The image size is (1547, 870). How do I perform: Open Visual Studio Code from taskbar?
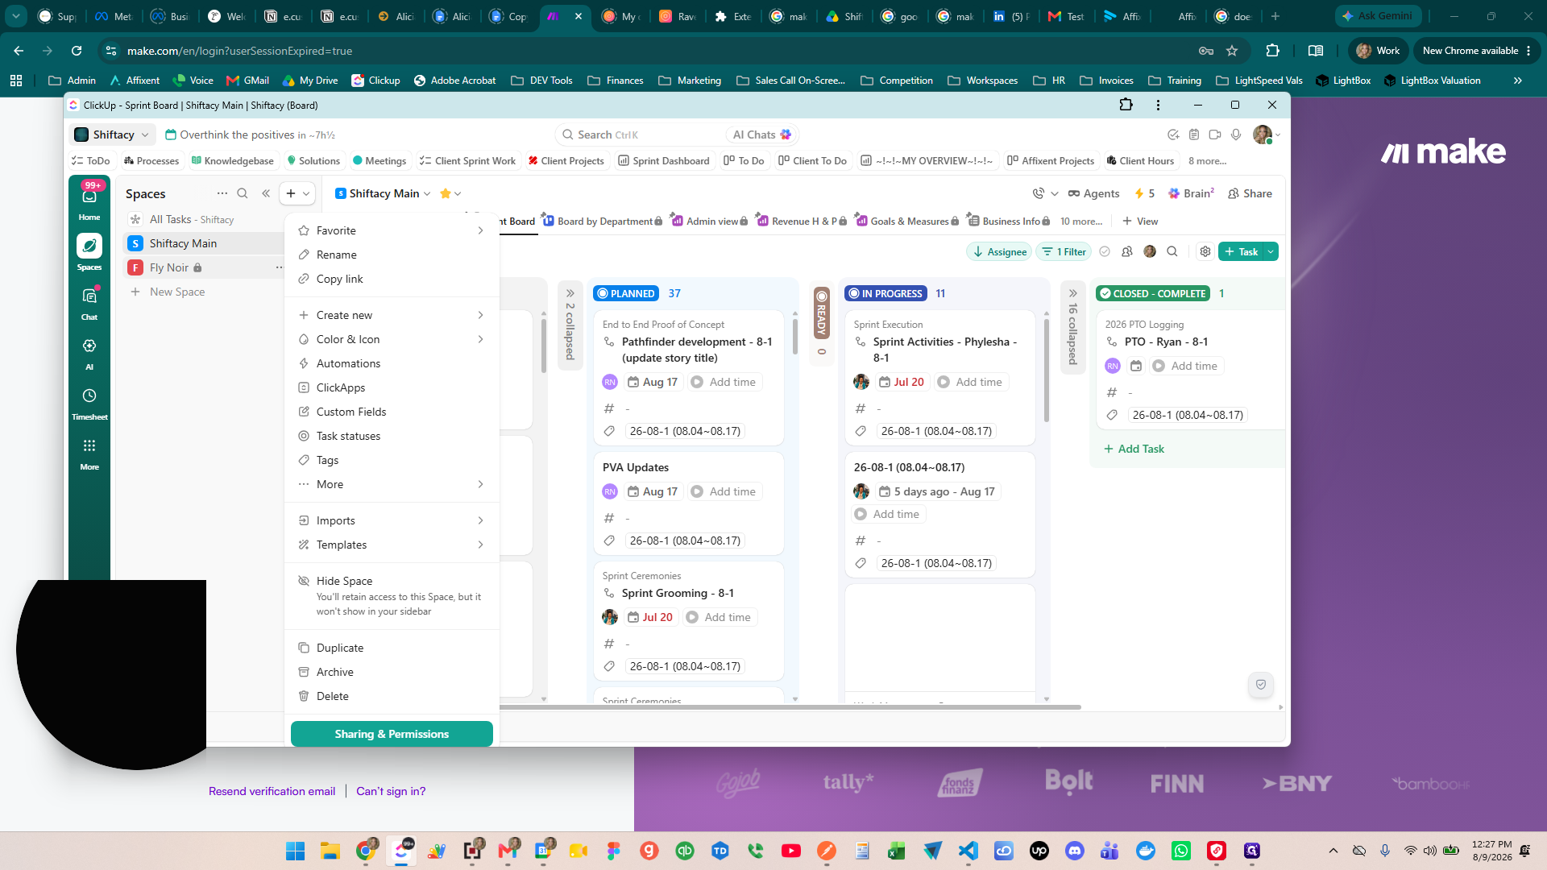tap(968, 851)
